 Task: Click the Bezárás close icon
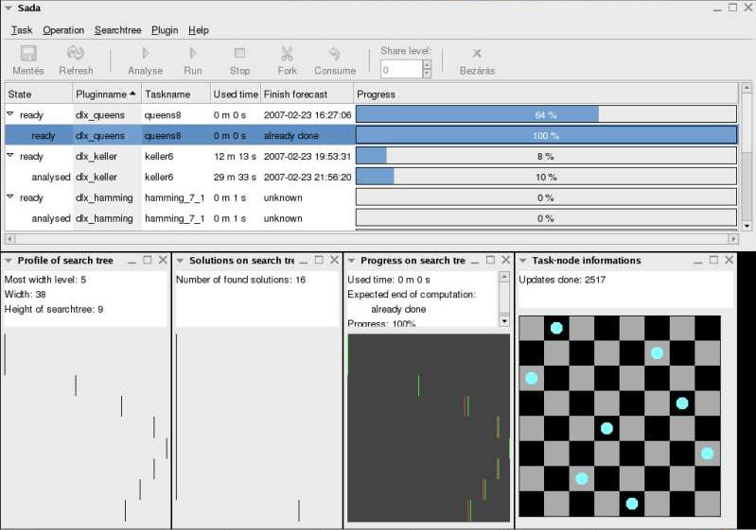click(477, 55)
